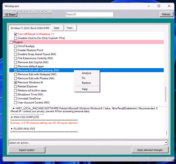The width and height of the screenshot is (176, 164).
Task: Enable the Uninstall OneDrive option
Action: point(16,99)
